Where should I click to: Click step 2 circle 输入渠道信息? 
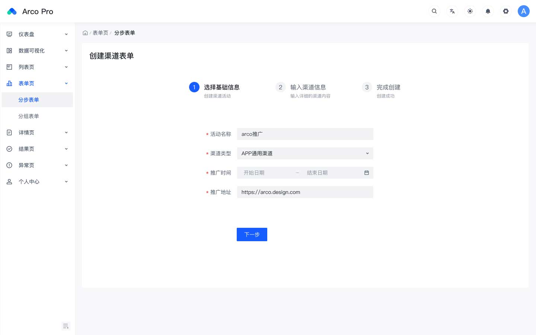click(x=281, y=87)
